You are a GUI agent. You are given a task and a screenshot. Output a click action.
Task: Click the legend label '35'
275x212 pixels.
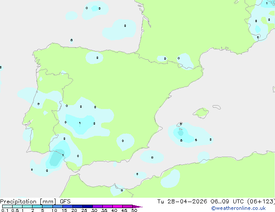click(104, 210)
